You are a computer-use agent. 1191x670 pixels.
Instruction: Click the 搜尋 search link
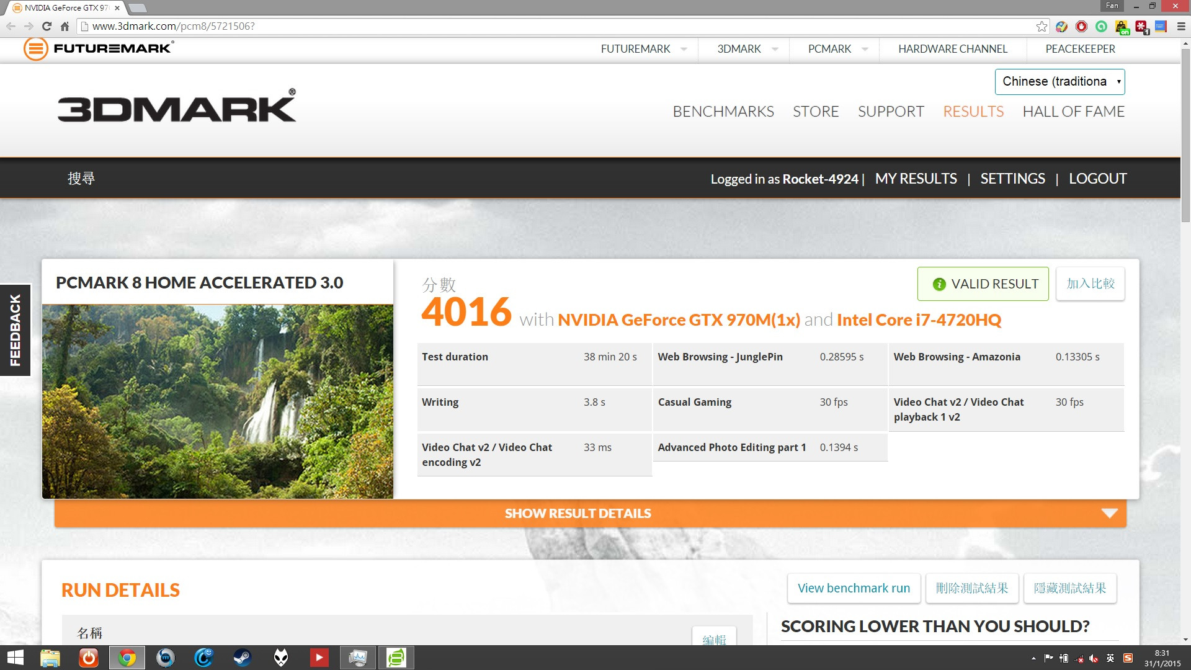pyautogui.click(x=81, y=179)
